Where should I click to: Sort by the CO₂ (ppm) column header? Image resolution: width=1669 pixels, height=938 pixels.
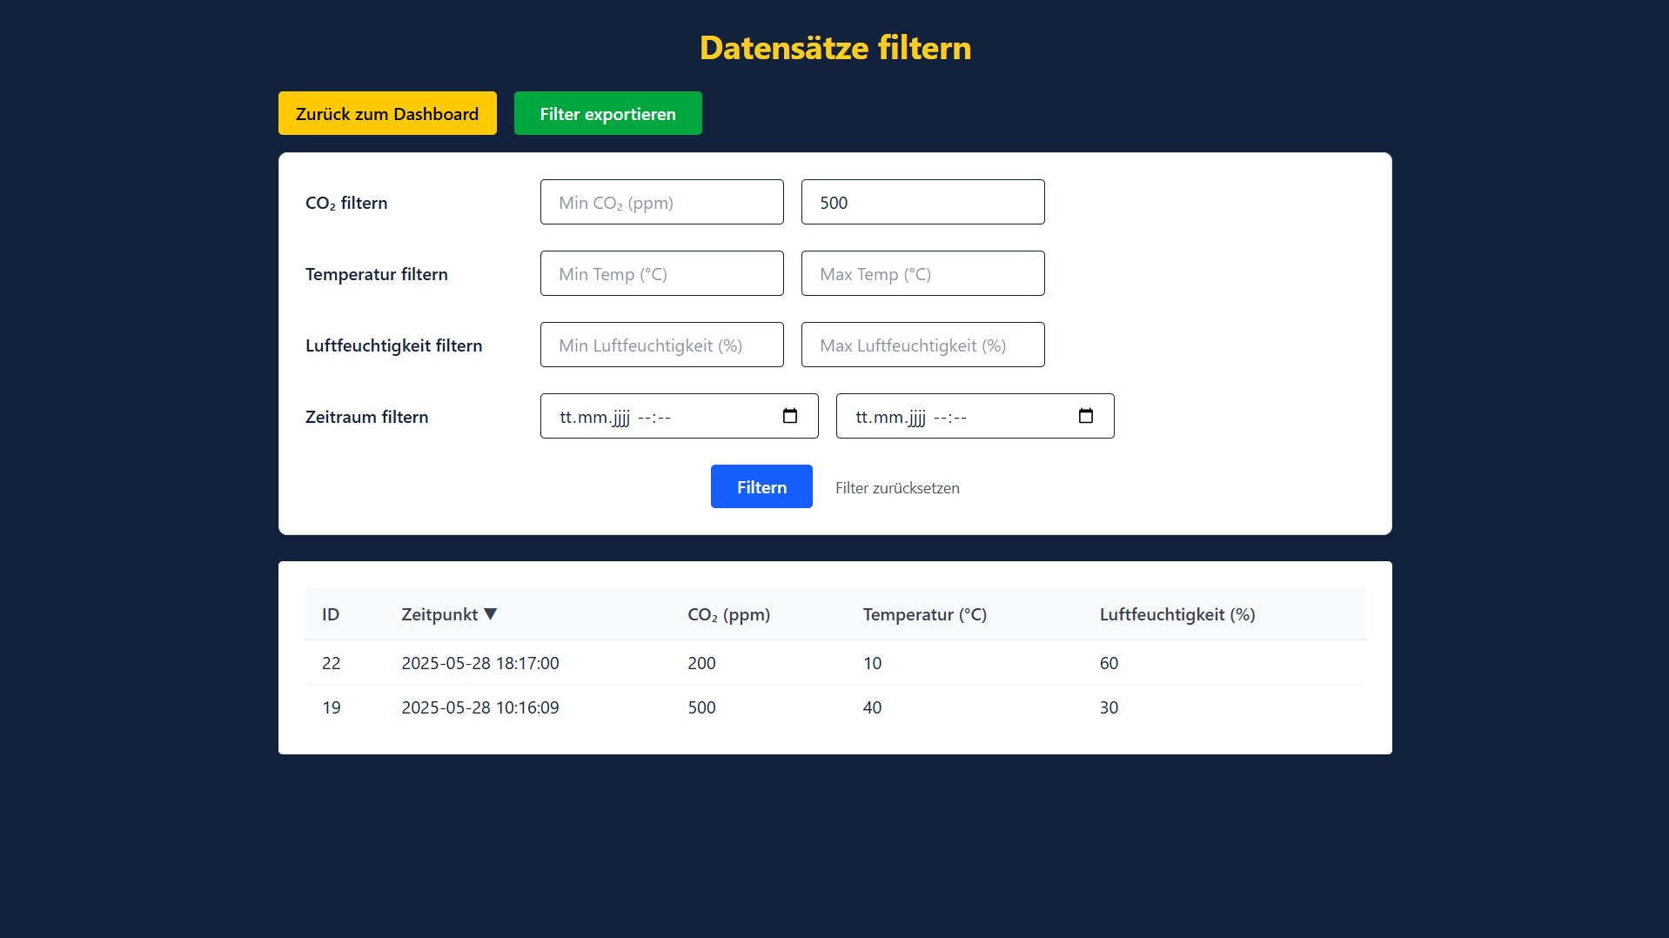pos(728,614)
